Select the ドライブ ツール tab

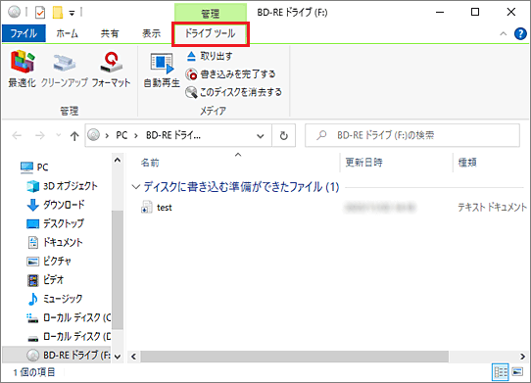click(211, 33)
